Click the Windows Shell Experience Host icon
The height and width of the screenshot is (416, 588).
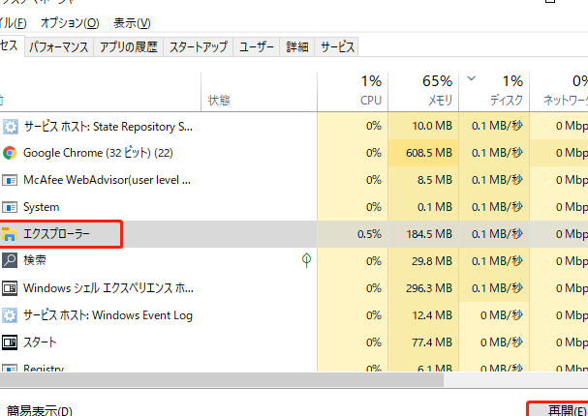pos(10,287)
